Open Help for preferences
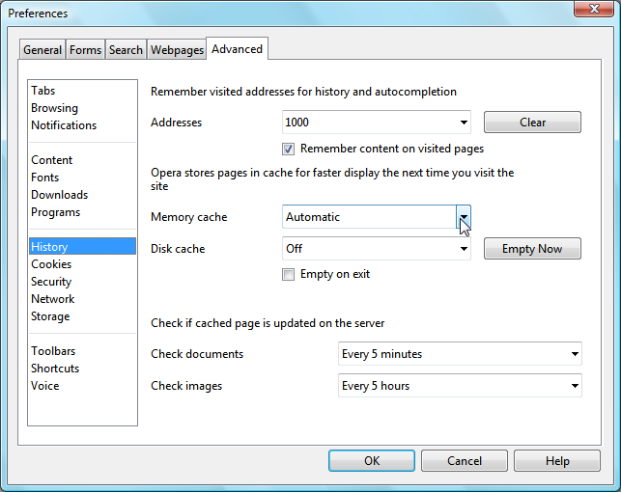This screenshot has width=621, height=492. tap(557, 461)
